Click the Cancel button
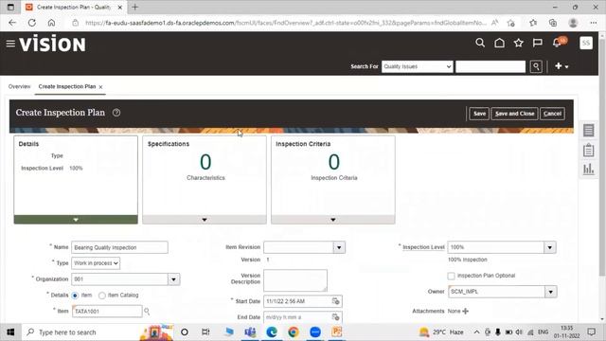The height and width of the screenshot is (341, 606). tap(552, 114)
